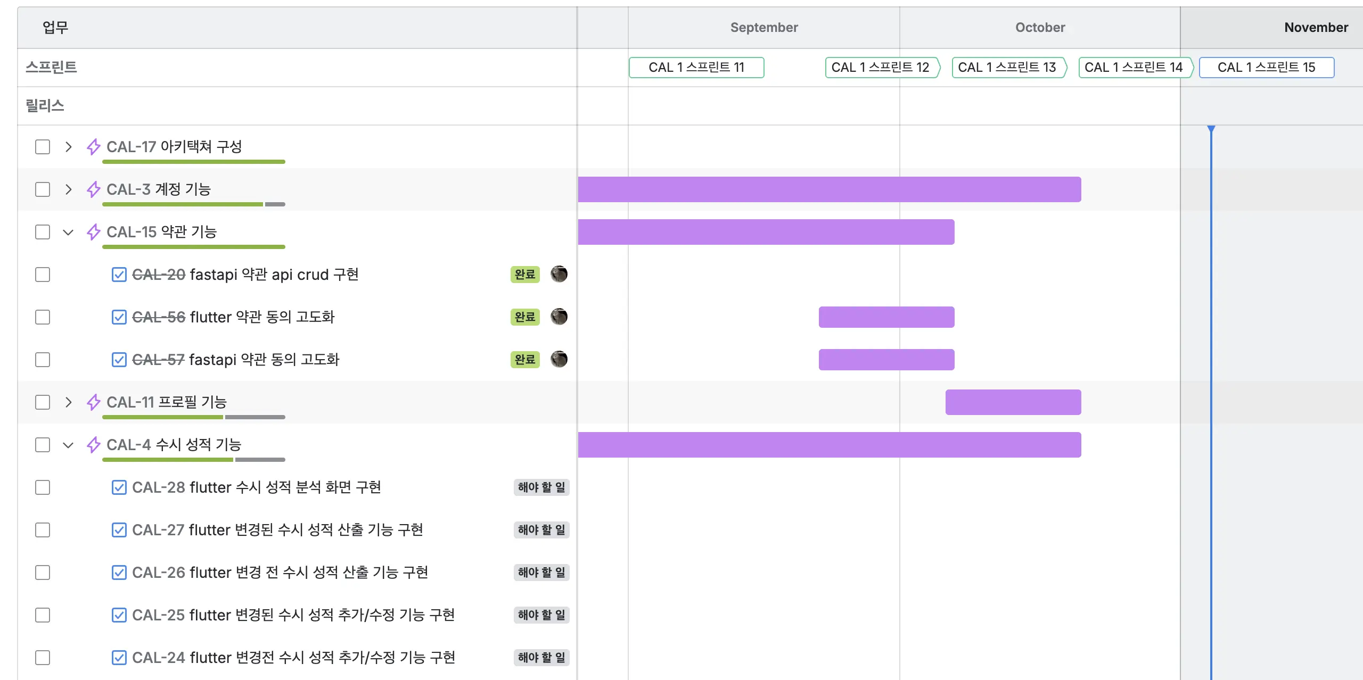Tick the checkbox on the CAL-56 row
Image resolution: width=1363 pixels, height=680 pixels.
[43, 317]
